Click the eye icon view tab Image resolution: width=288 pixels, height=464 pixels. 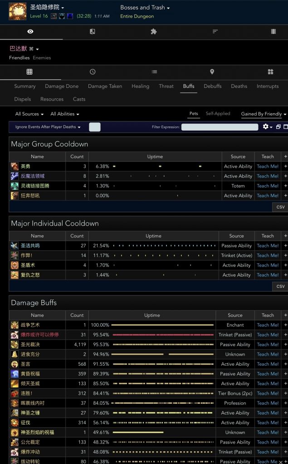tap(30, 32)
